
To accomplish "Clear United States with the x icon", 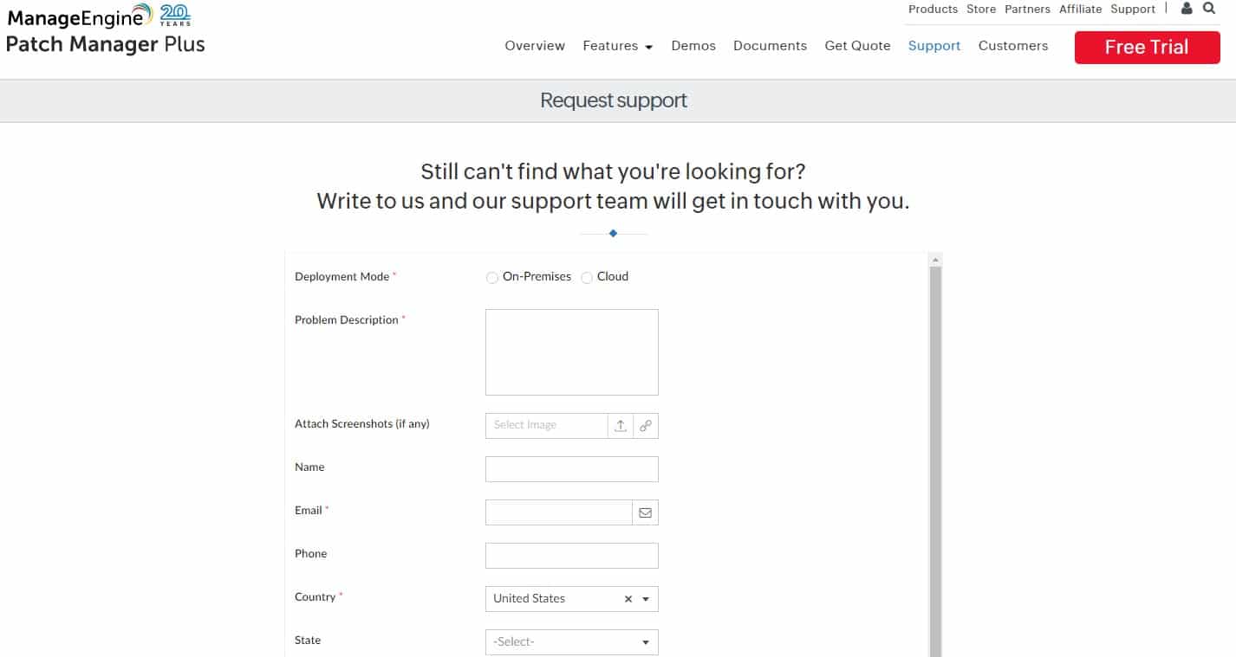I will tap(628, 599).
